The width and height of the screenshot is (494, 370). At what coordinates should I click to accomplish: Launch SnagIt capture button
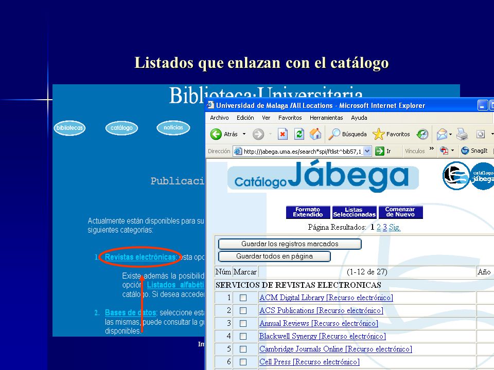[x=474, y=151]
